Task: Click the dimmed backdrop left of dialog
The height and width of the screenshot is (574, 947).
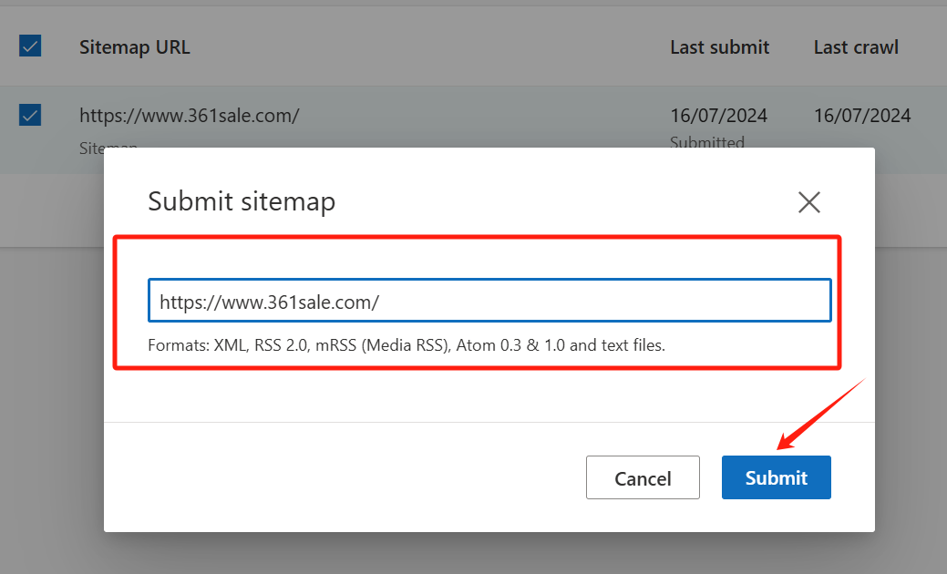Action: pos(51,364)
